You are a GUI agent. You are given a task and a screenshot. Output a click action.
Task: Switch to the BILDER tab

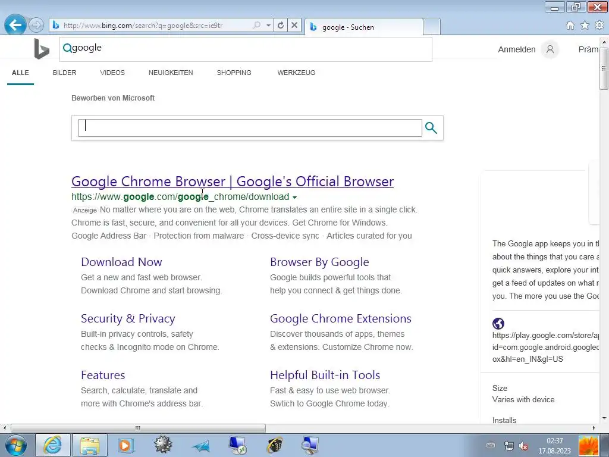click(x=64, y=73)
